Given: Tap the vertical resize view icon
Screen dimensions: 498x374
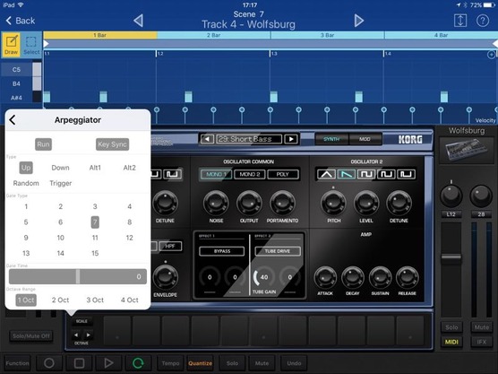Looking at the screenshot, I should click(460, 21).
